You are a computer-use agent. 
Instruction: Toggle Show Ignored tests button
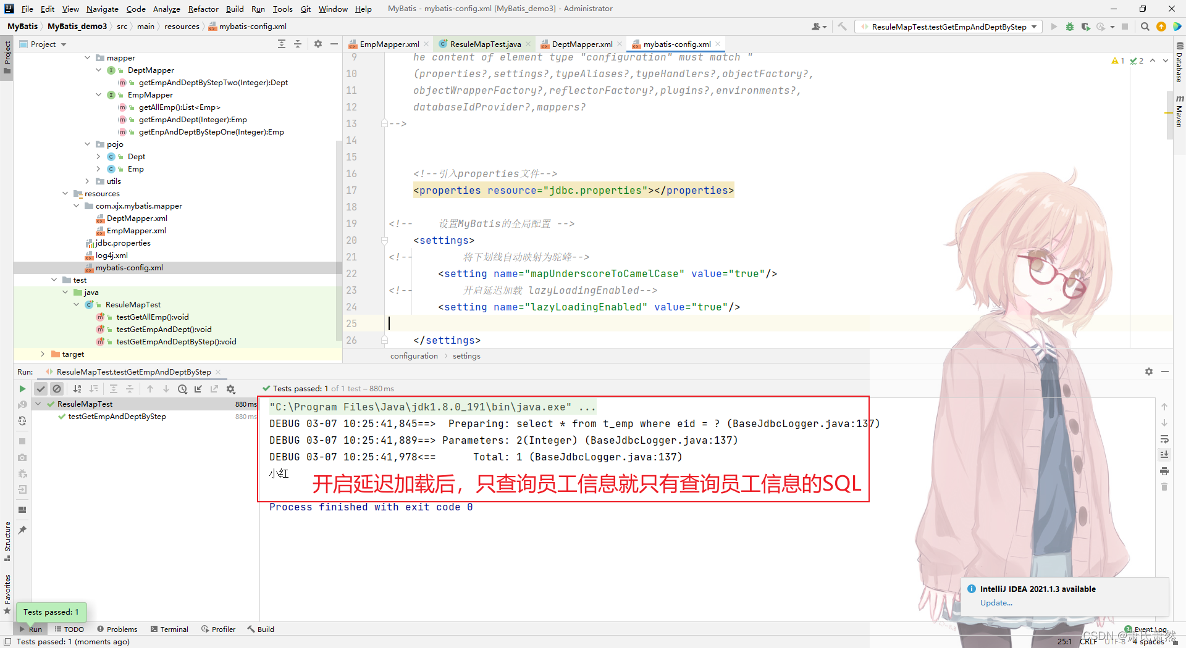coord(57,389)
